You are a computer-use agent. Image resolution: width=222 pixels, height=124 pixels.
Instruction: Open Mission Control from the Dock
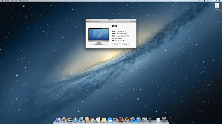(70, 120)
